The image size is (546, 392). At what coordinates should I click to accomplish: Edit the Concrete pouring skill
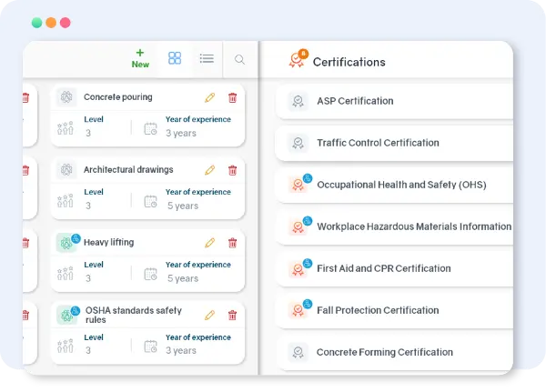point(210,97)
